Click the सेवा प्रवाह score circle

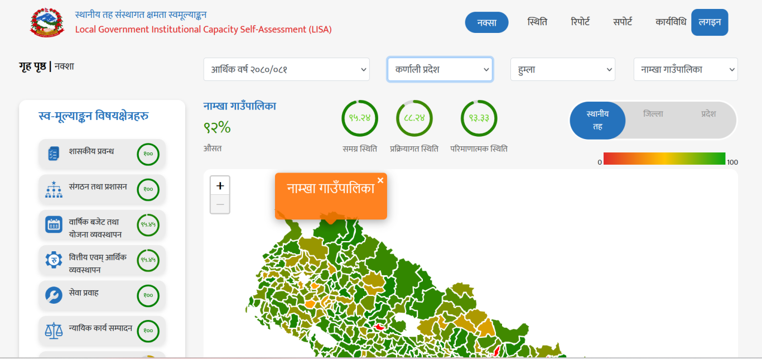[148, 295]
